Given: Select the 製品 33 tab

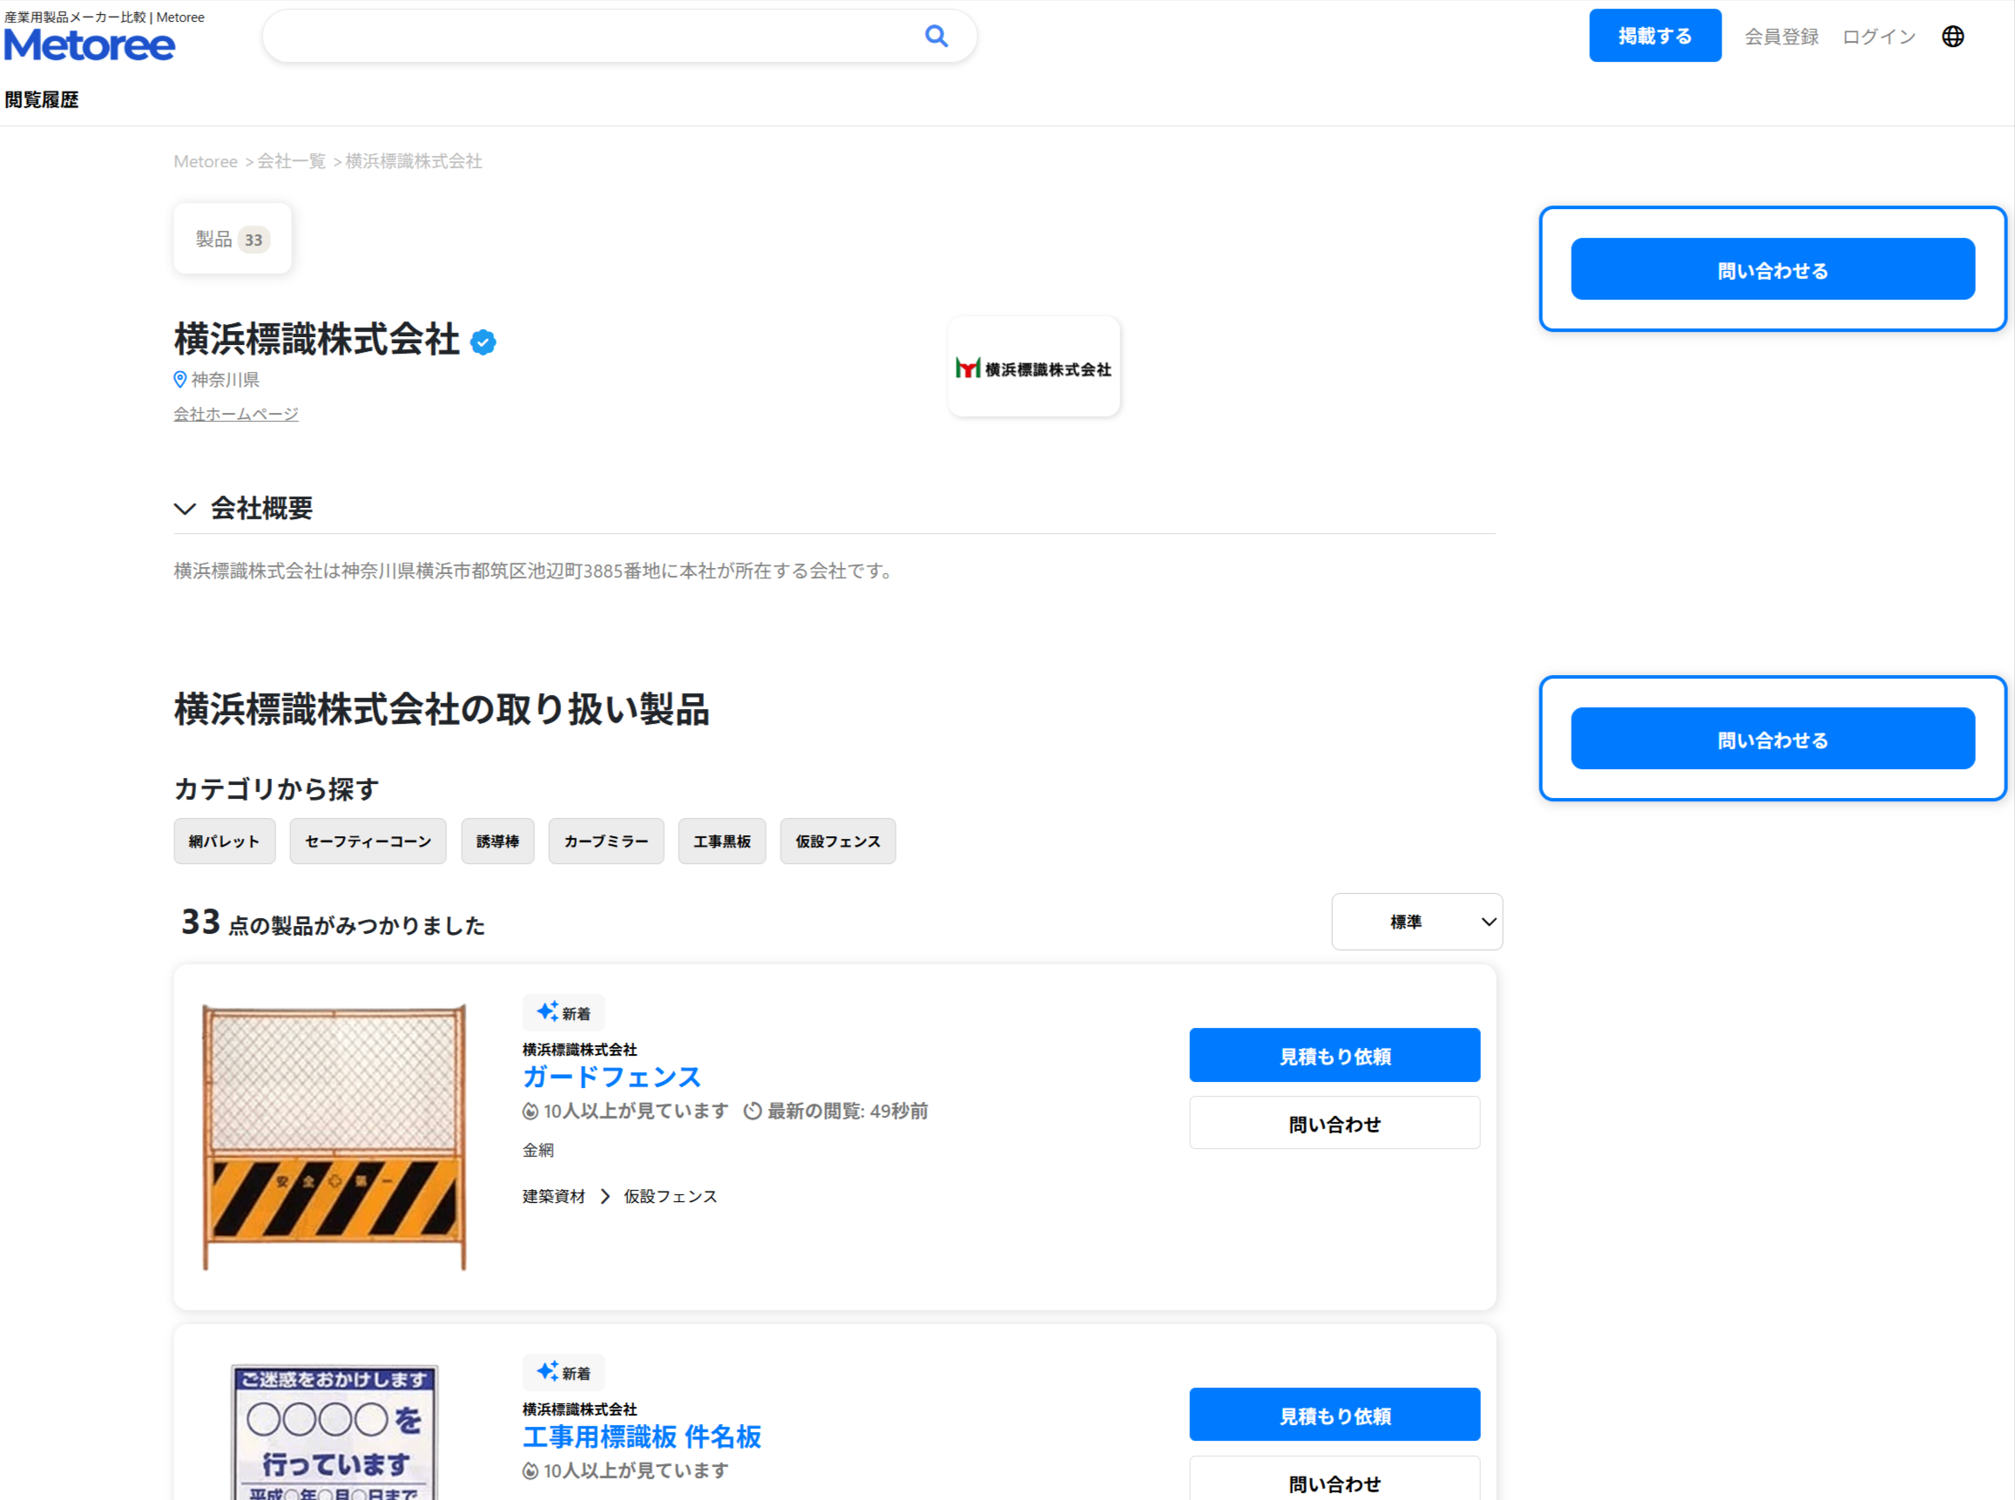Looking at the screenshot, I should [x=233, y=239].
